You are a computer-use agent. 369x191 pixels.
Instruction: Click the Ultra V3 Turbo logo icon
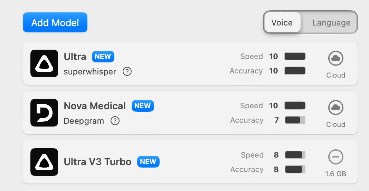coord(44,162)
